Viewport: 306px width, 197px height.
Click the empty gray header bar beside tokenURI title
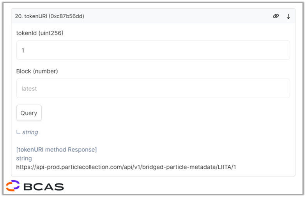pyautogui.click(x=178, y=16)
